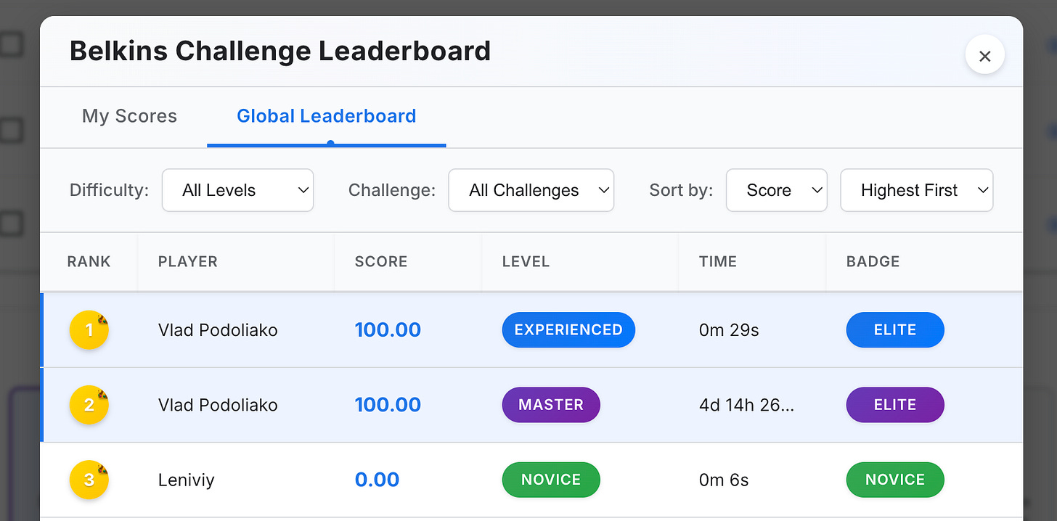
Task: Click the purple ELITE badge in row 2
Action: pos(895,405)
